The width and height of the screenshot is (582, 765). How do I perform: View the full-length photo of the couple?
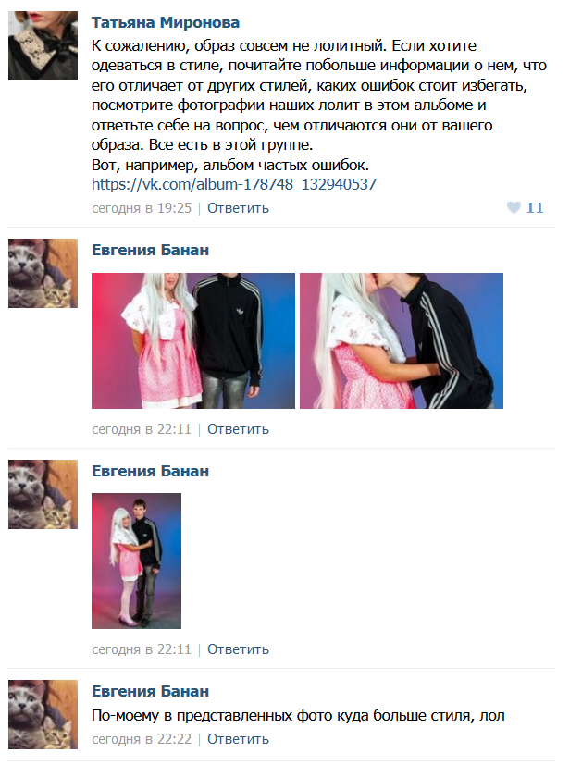tap(137, 561)
